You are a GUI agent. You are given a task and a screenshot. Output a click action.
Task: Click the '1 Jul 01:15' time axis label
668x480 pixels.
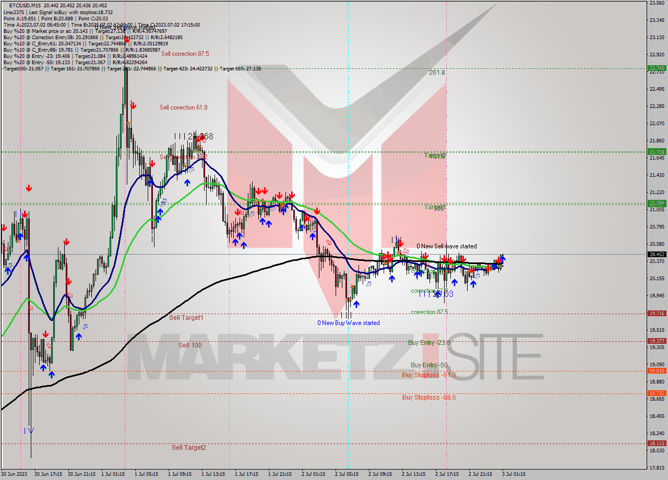point(113,474)
